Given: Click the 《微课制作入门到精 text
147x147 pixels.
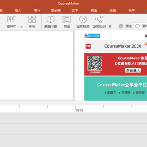Looking at the screenshot, I should [x=131, y=64].
